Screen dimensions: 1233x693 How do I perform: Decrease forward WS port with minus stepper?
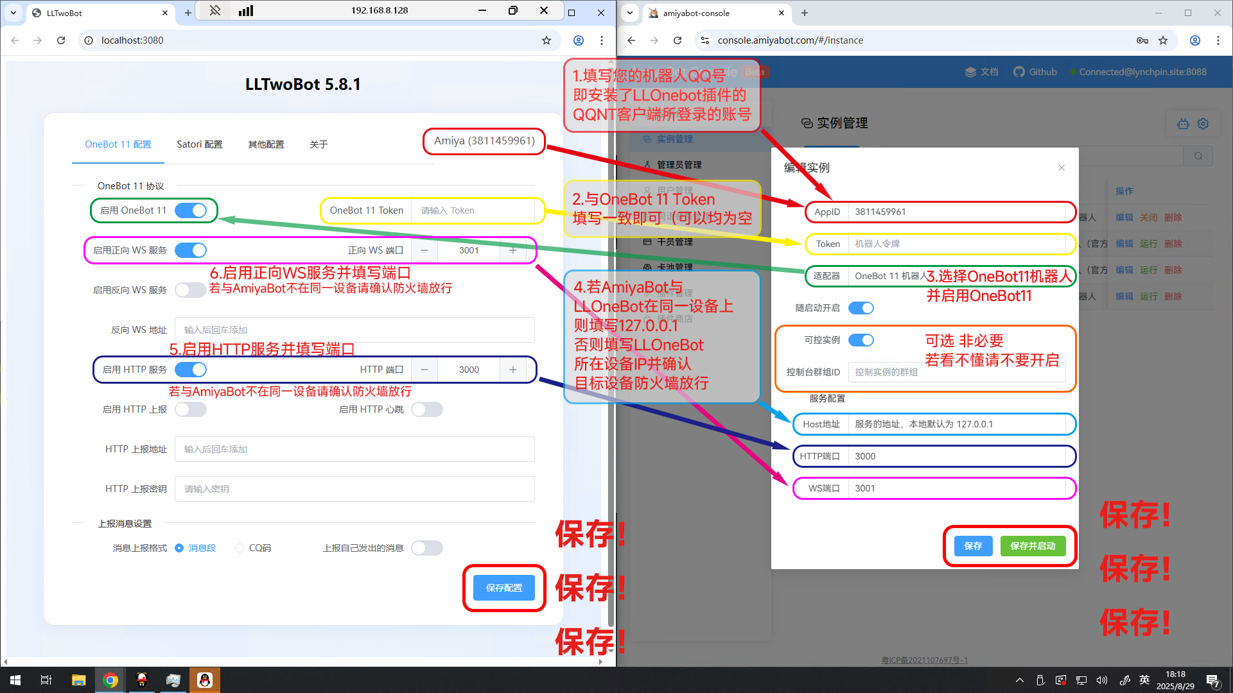pyautogui.click(x=424, y=250)
